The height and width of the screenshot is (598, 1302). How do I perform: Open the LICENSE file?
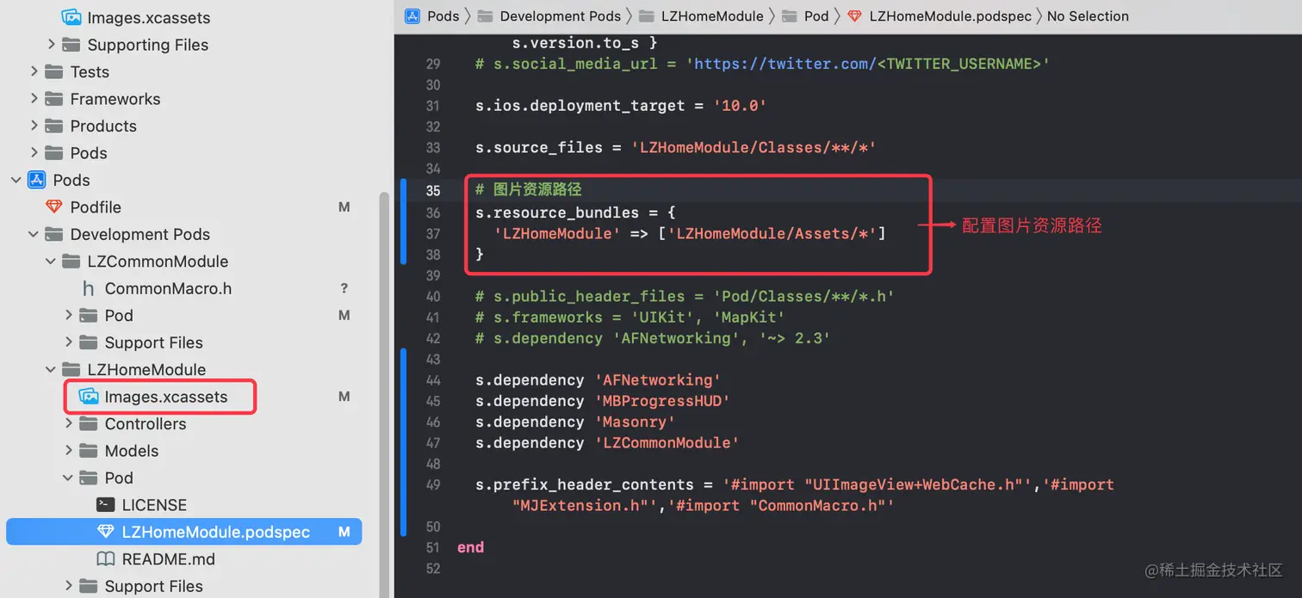pos(154,505)
